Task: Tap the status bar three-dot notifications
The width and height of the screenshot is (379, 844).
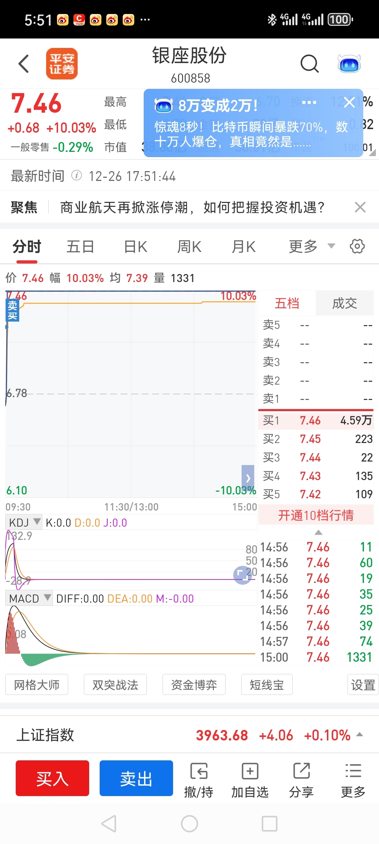Action: (x=145, y=20)
